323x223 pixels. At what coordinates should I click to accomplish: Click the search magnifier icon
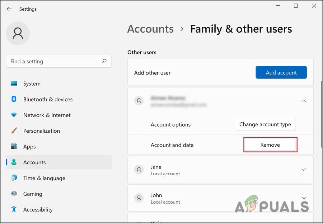[x=104, y=61]
